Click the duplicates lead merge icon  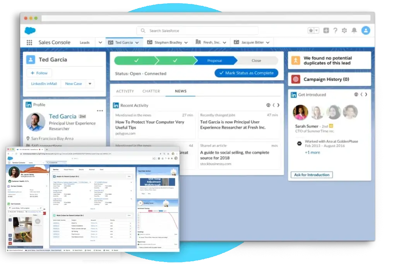[x=296, y=60]
